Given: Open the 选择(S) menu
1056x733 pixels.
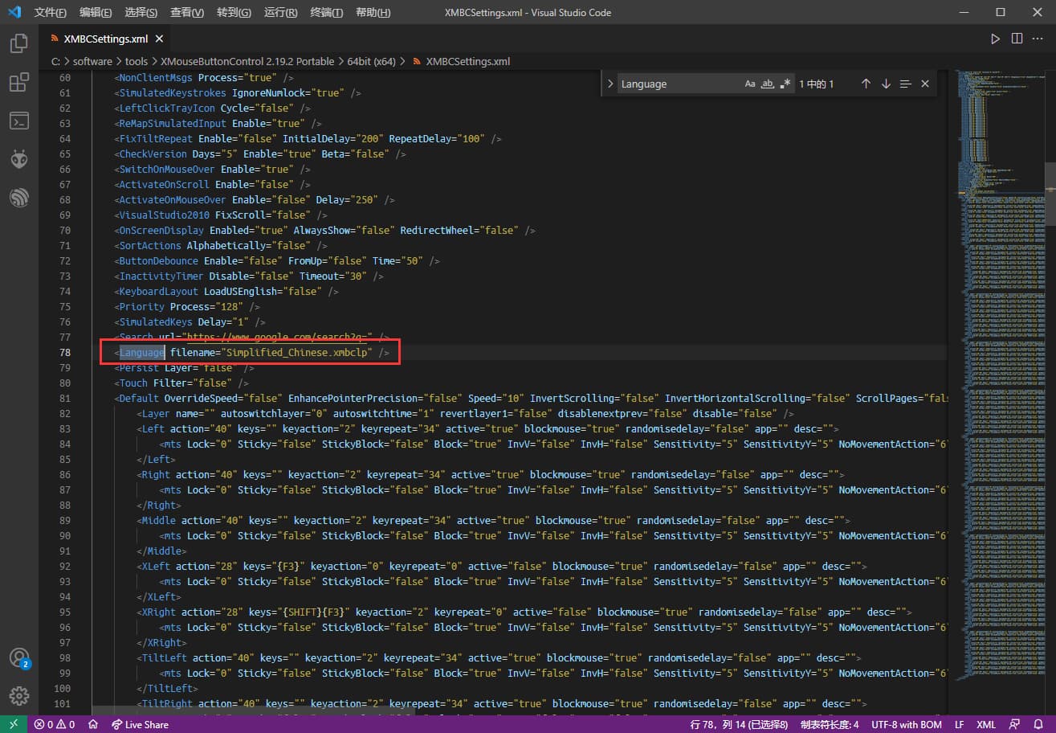Looking at the screenshot, I should coord(141,13).
